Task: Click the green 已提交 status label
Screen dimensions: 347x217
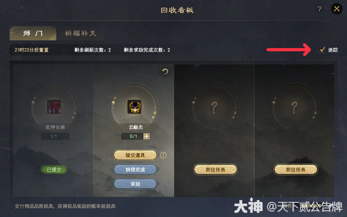Action: click(54, 170)
